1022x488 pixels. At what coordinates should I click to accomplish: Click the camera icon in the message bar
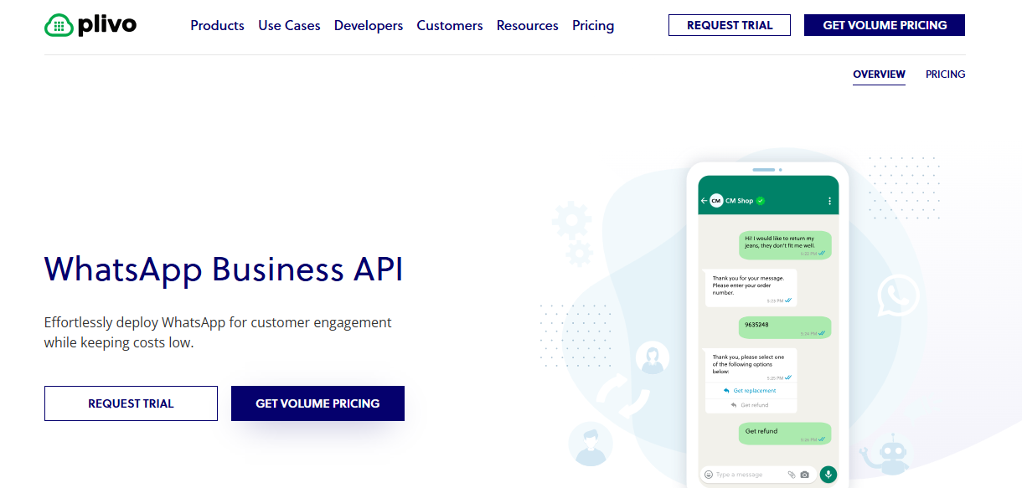(804, 475)
